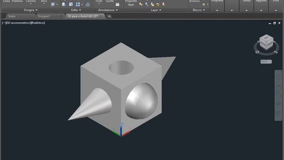Click the Inserisci block button
This screenshot has height=160, width=284.
tap(194, 1)
